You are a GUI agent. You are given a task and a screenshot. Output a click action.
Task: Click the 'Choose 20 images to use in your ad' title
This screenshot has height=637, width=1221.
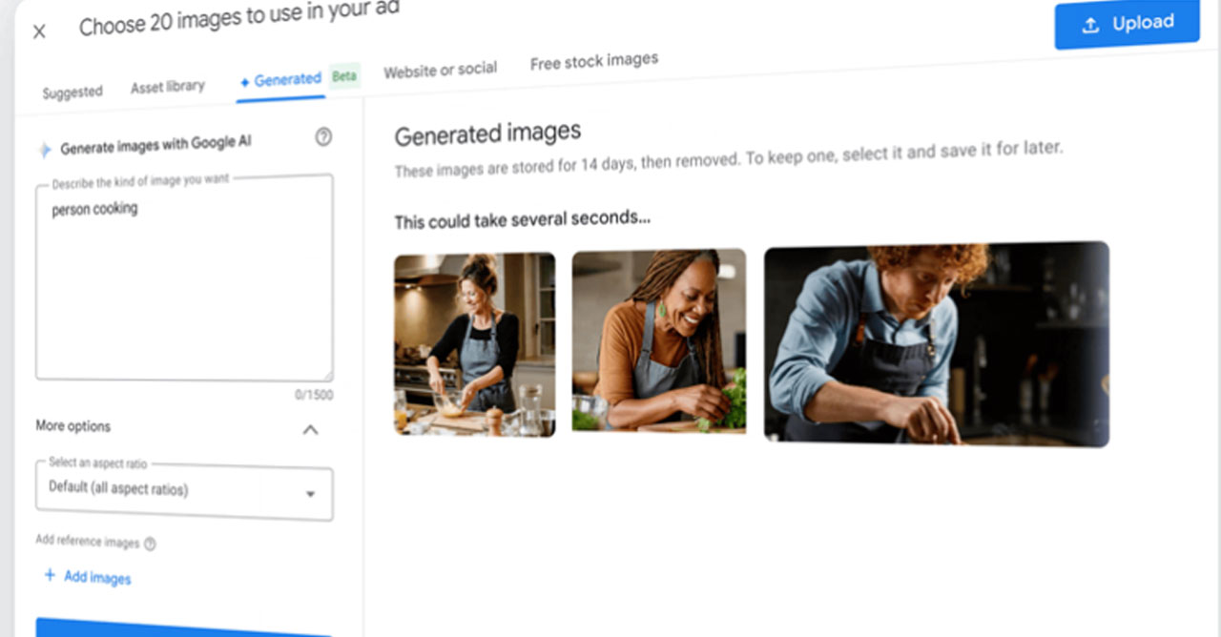pos(239,19)
